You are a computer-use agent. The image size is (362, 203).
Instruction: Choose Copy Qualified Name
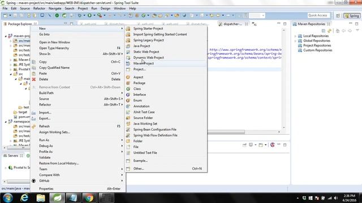tap(78, 68)
